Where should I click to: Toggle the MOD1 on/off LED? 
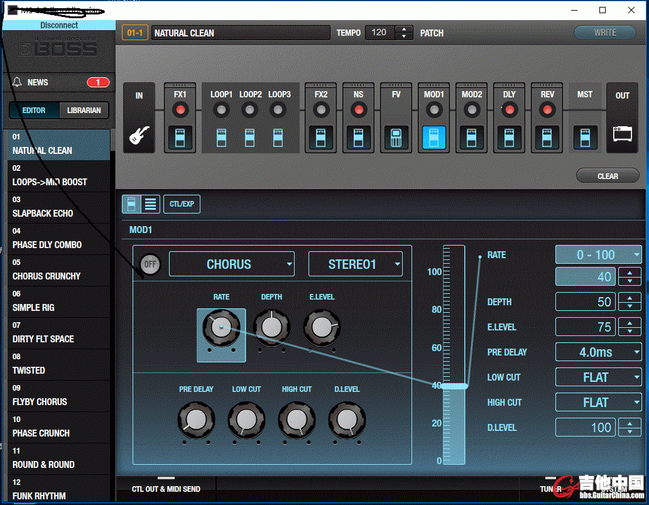coord(434,110)
